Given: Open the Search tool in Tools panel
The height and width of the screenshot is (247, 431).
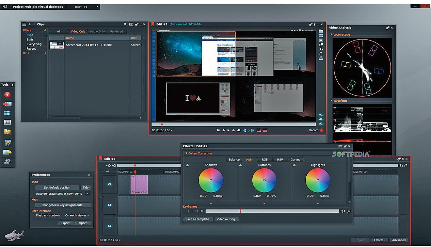Looking at the screenshot, I should click(7, 132).
